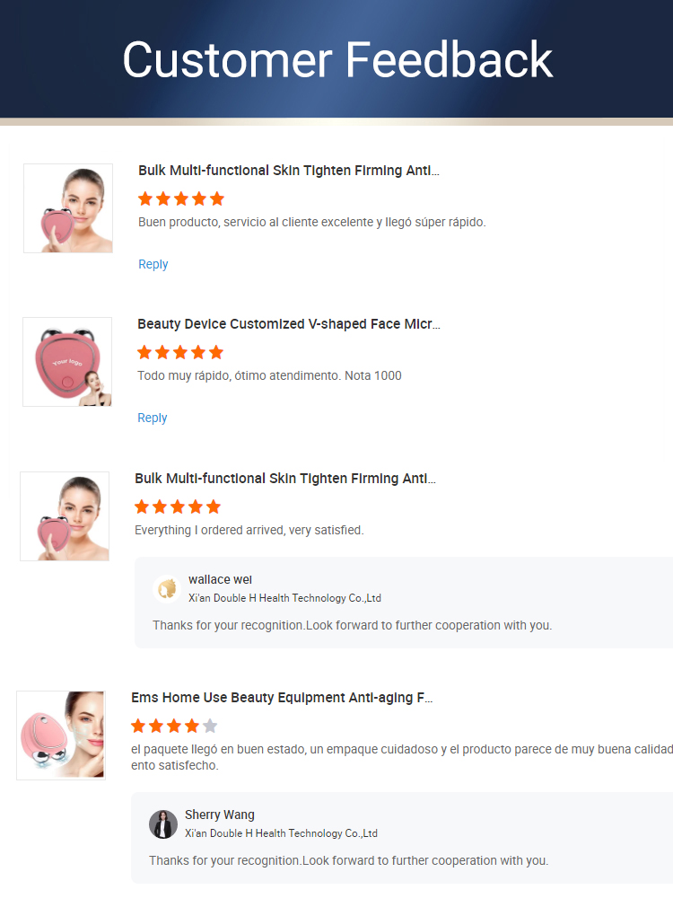
Task: Click Xi'an Double H Health Technology company name
Action: coord(287,598)
